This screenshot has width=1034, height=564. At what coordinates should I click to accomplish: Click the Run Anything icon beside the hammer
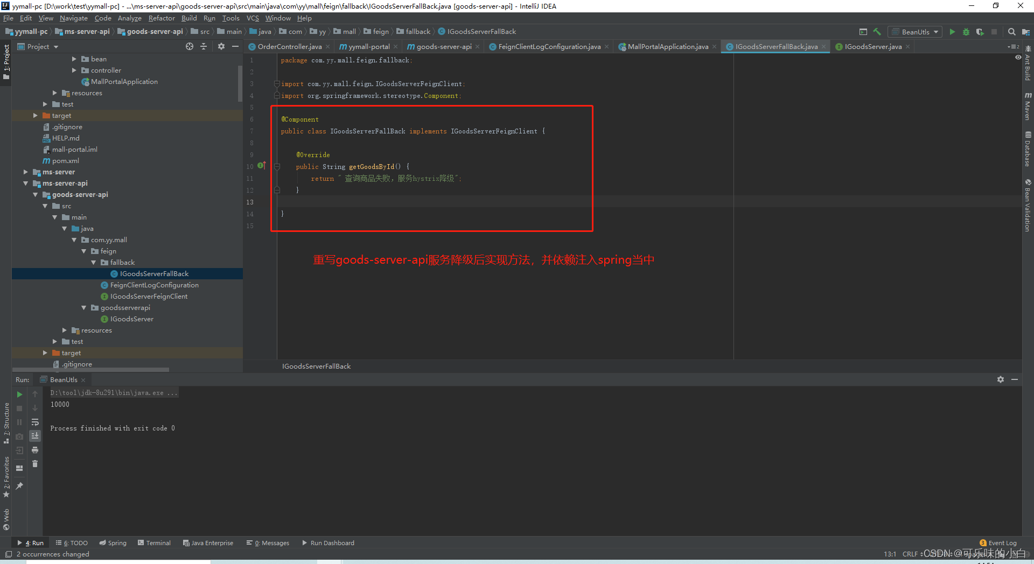click(863, 32)
